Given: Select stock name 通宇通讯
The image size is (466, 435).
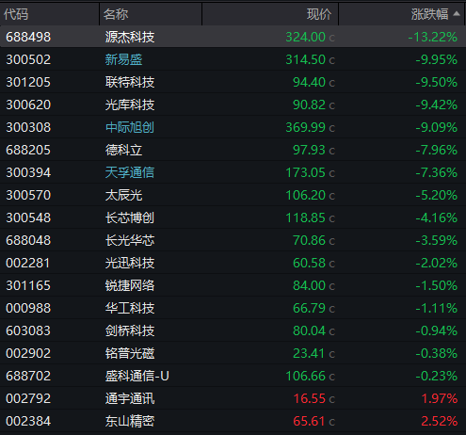Looking at the screenshot, I should click(x=130, y=398).
